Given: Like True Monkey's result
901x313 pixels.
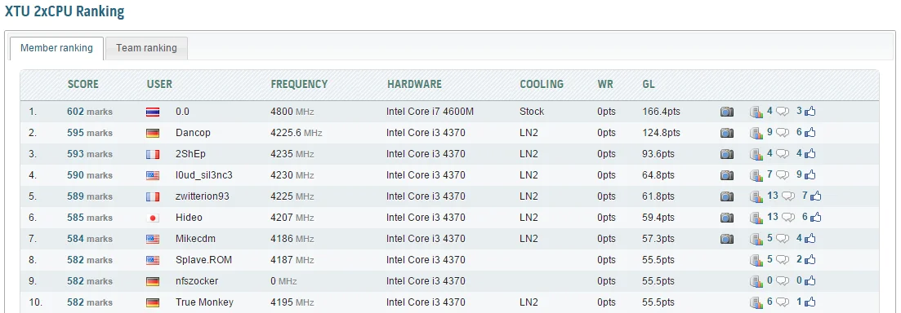Looking at the screenshot, I should tap(810, 302).
